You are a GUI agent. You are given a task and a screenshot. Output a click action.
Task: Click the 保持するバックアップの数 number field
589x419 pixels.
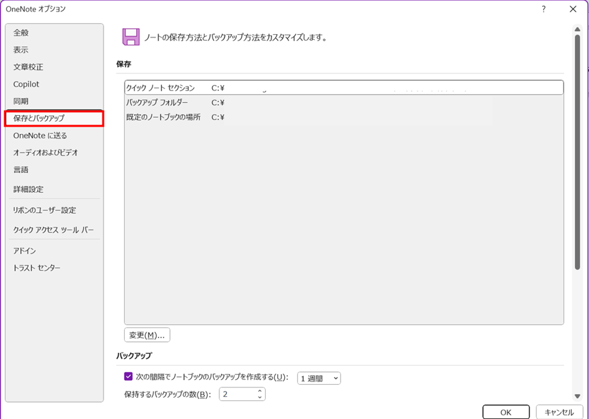(238, 394)
